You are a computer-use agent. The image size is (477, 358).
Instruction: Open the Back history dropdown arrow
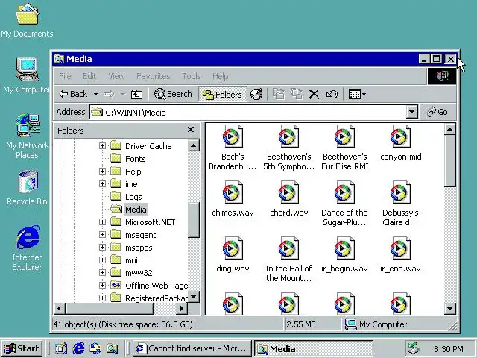click(x=95, y=95)
